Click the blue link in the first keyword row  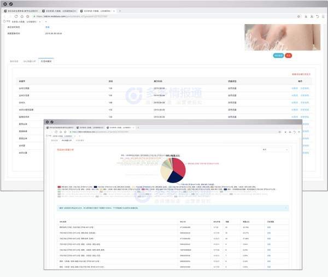pos(294,87)
